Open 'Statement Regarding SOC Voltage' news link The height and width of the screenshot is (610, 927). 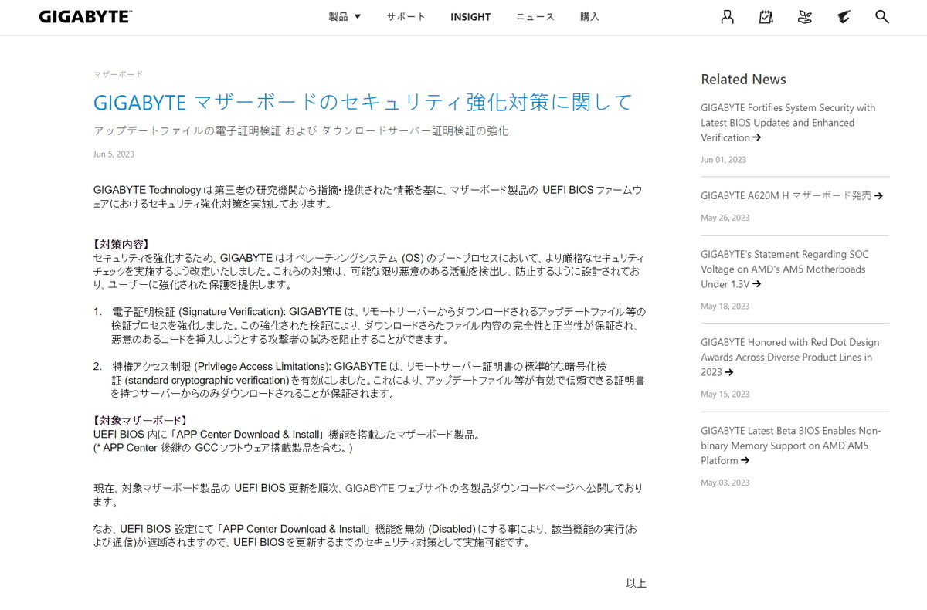pyautogui.click(x=785, y=269)
